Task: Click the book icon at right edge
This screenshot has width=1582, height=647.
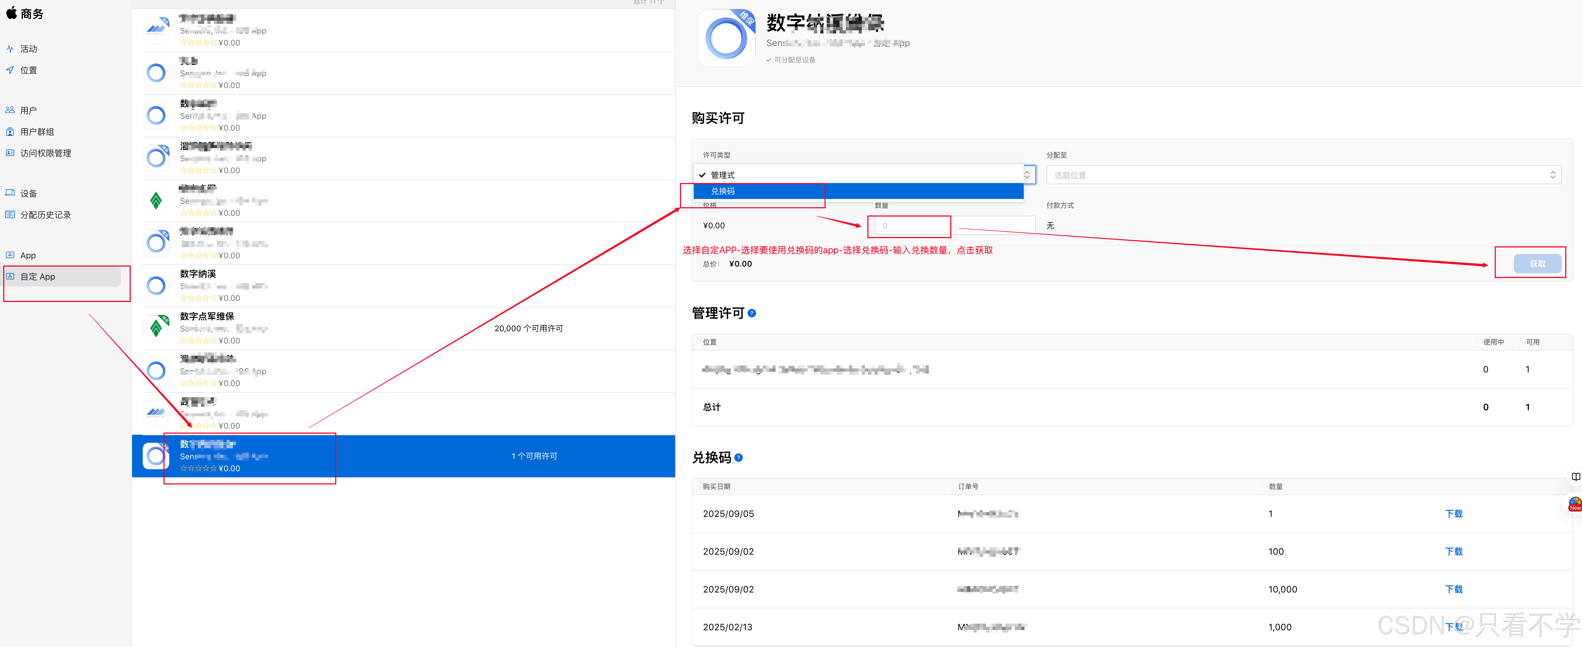Action: click(1575, 477)
